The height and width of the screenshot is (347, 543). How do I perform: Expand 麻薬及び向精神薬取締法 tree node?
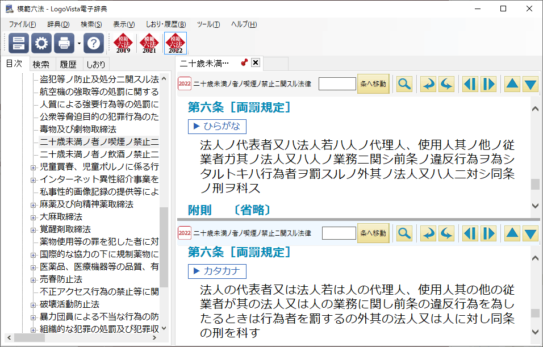(33, 205)
